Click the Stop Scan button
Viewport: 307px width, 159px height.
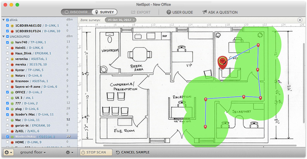96,152
